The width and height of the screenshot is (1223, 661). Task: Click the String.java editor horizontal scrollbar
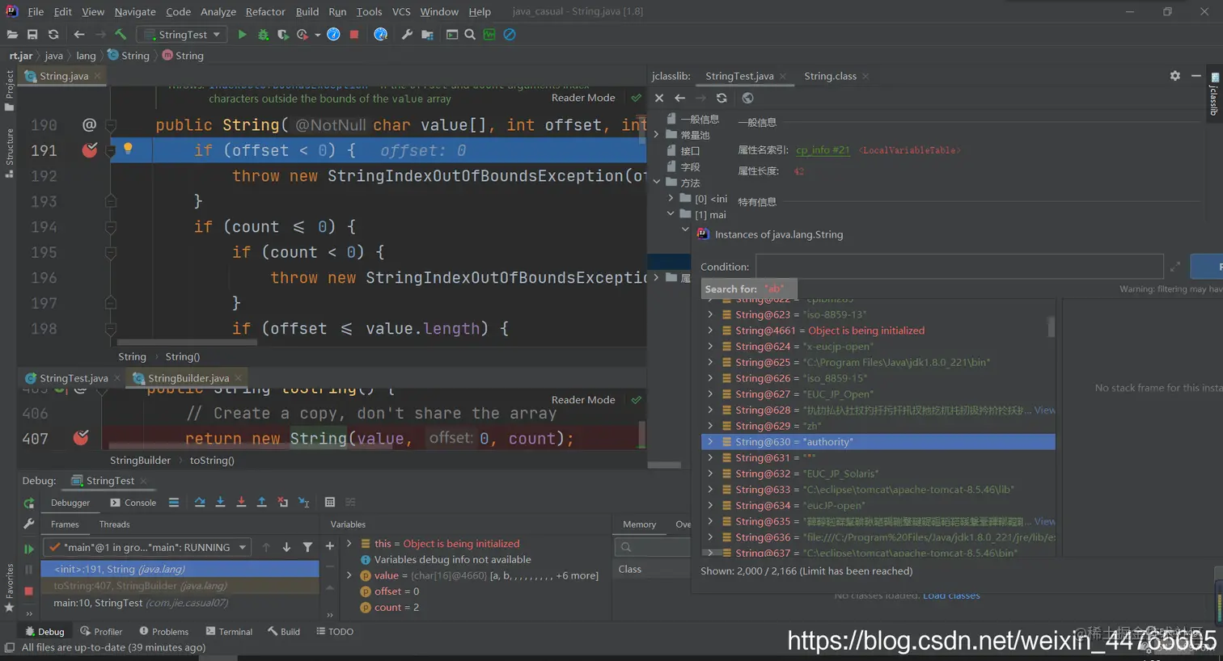click(x=187, y=343)
